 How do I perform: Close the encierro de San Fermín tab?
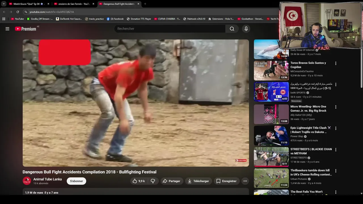click(x=94, y=4)
